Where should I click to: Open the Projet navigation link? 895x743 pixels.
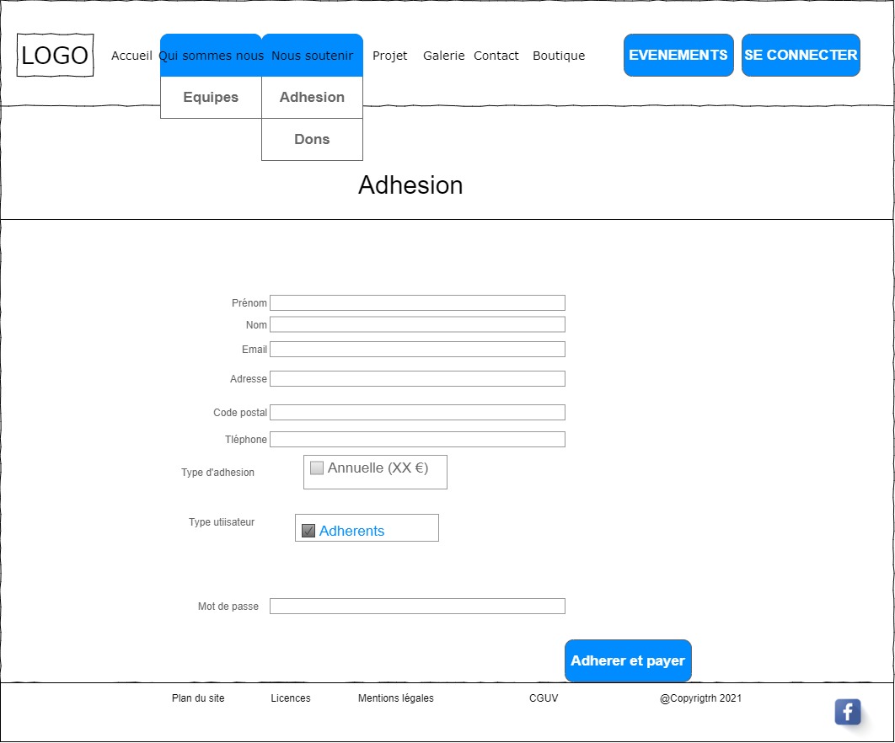tap(389, 56)
